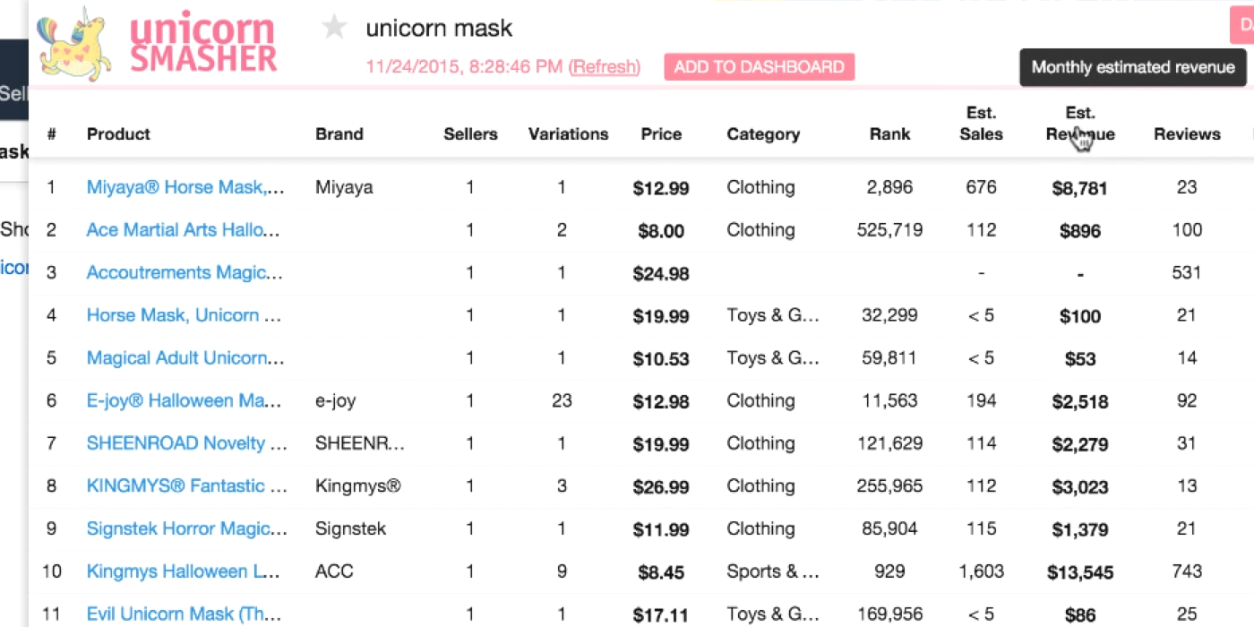Open KINGMYS Fantastic product link
The width and height of the screenshot is (1254, 627).
[187, 485]
